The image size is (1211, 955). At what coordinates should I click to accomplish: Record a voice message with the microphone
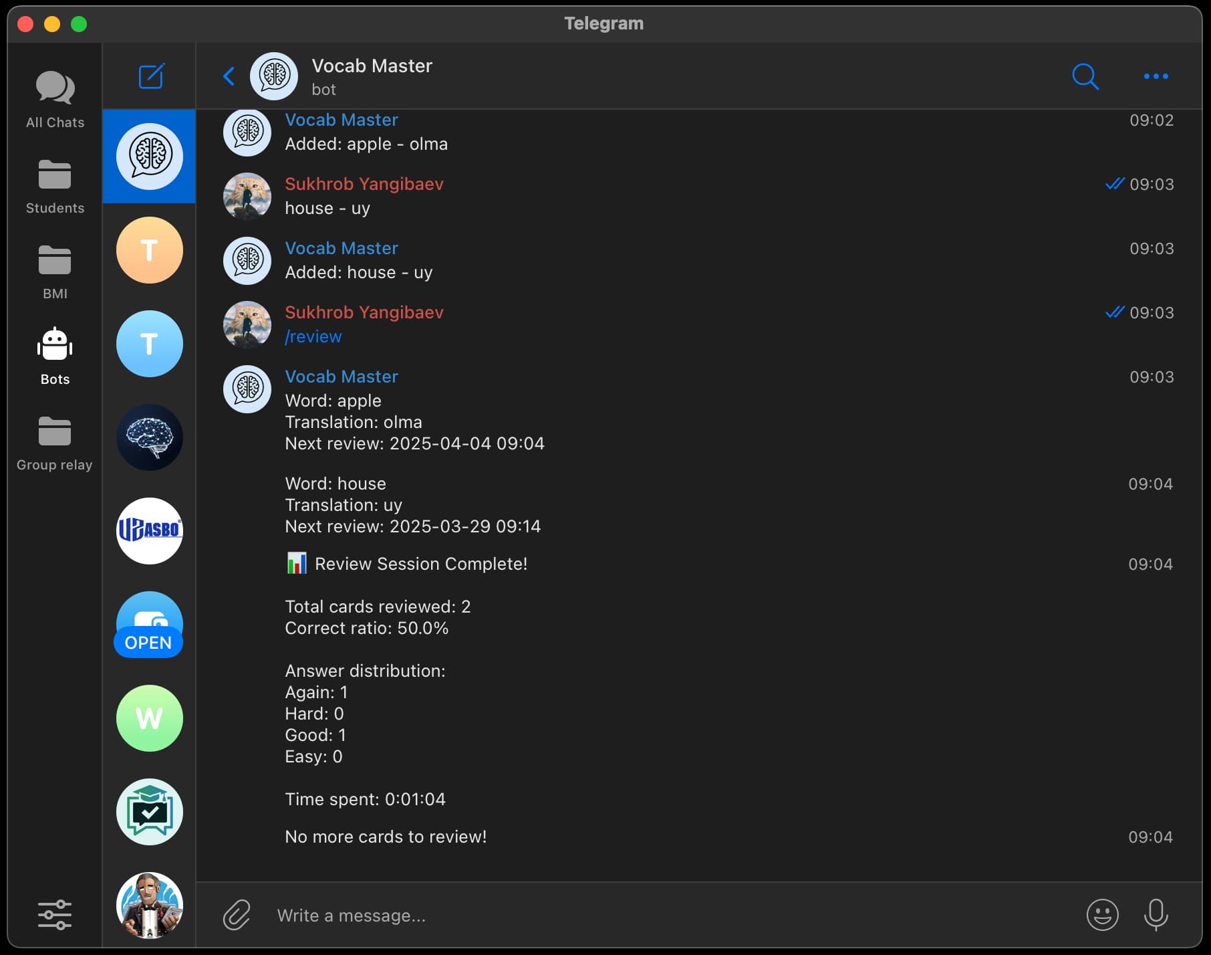(x=1156, y=915)
